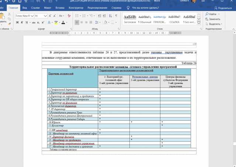Toggle italic formatting (К)
Image resolution: width=236 pixels, height=167 pixels.
(22, 22)
